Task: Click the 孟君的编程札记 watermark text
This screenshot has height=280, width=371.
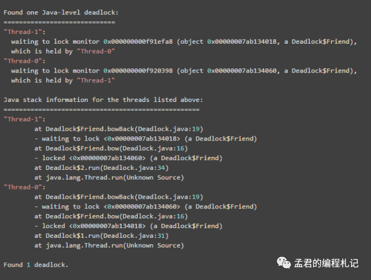Action: (x=326, y=264)
